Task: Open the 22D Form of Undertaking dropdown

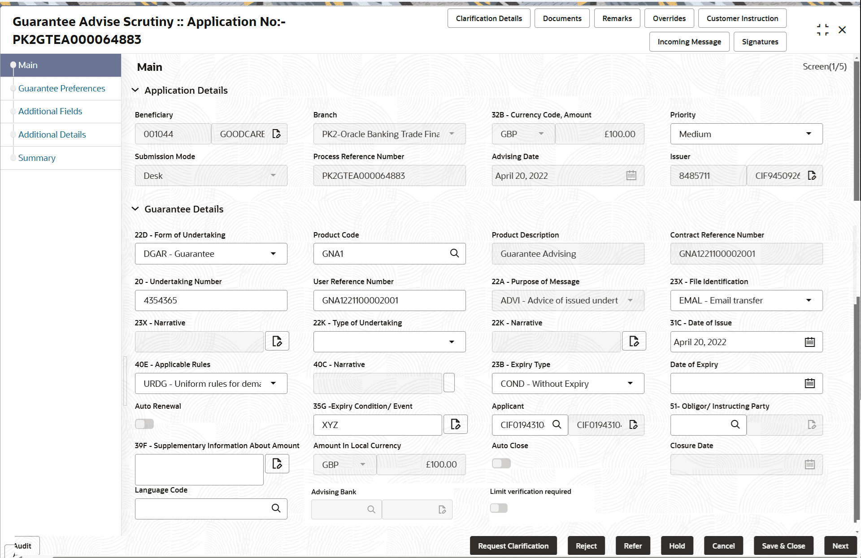Action: (273, 253)
